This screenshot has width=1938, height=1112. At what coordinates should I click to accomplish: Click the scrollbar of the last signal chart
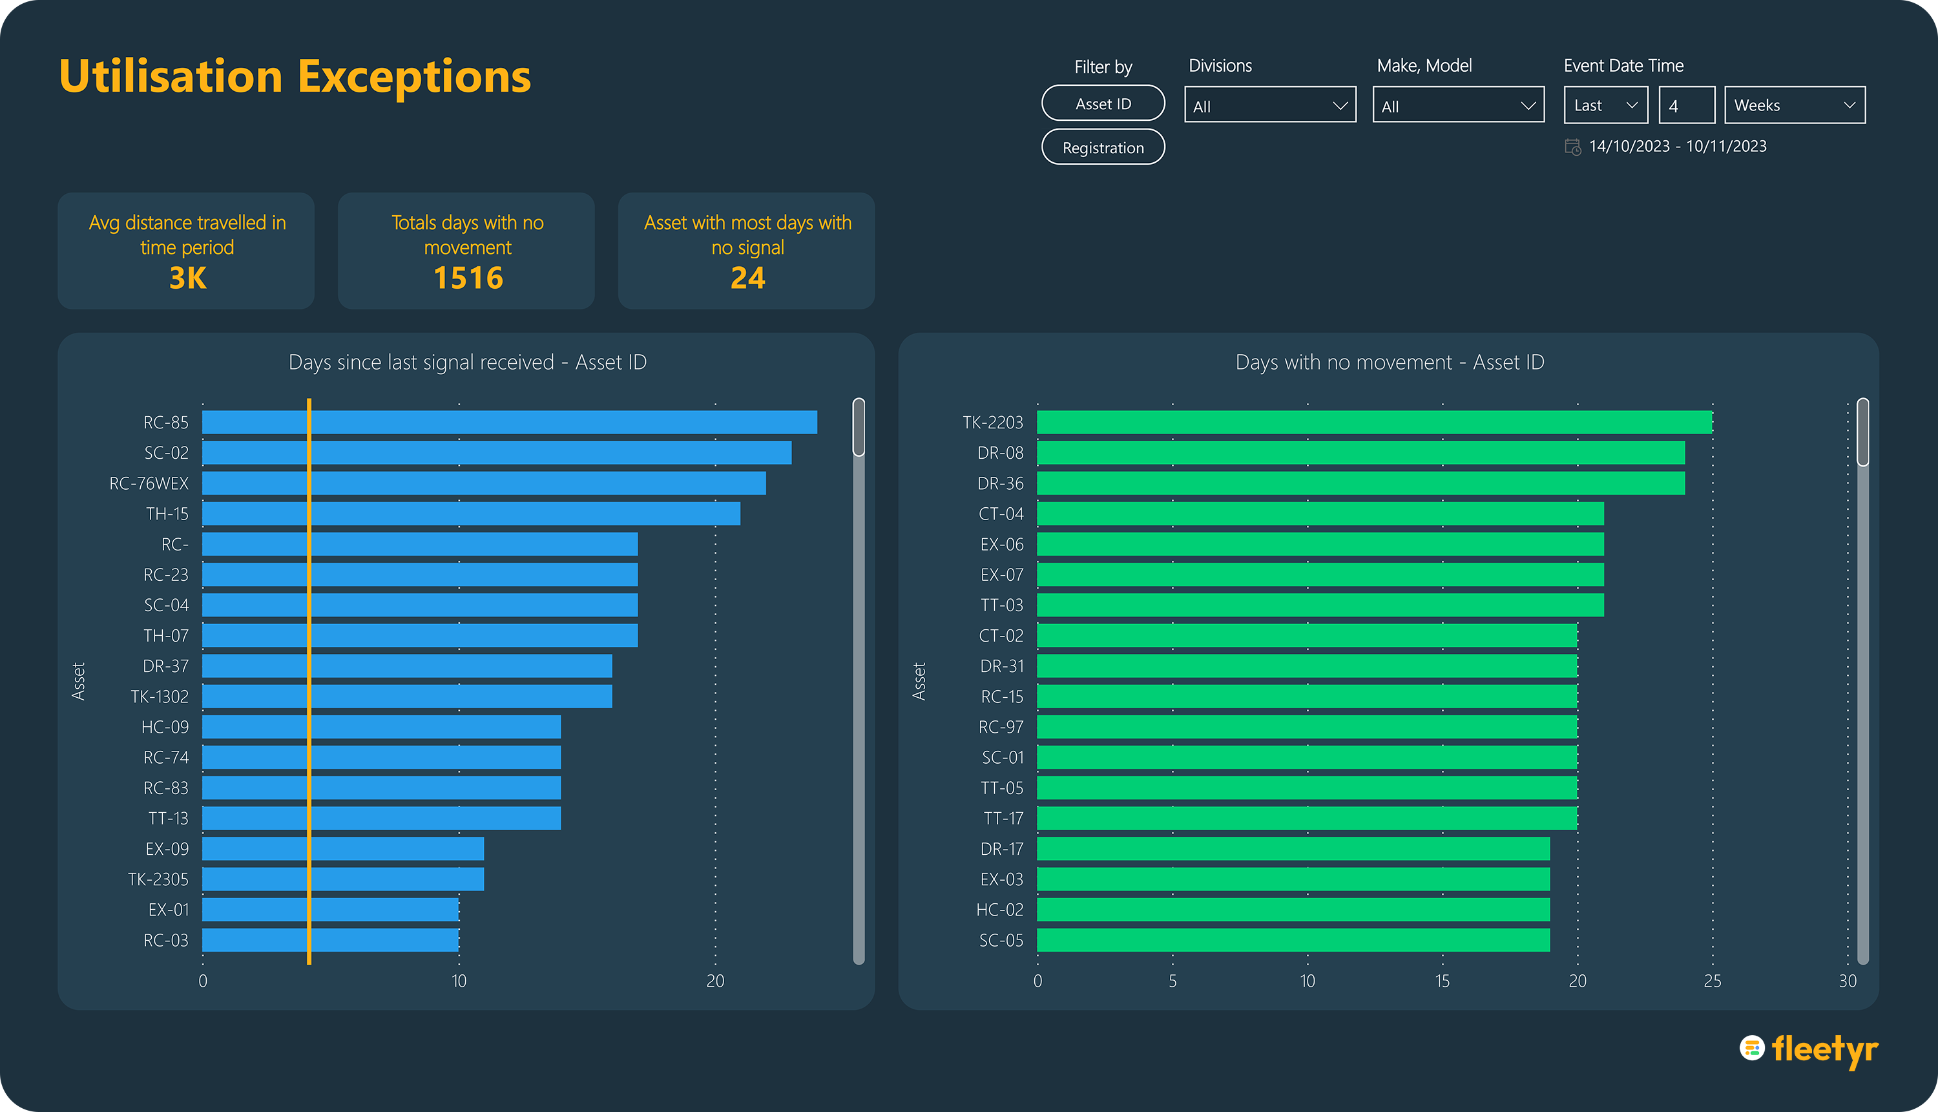click(x=859, y=680)
